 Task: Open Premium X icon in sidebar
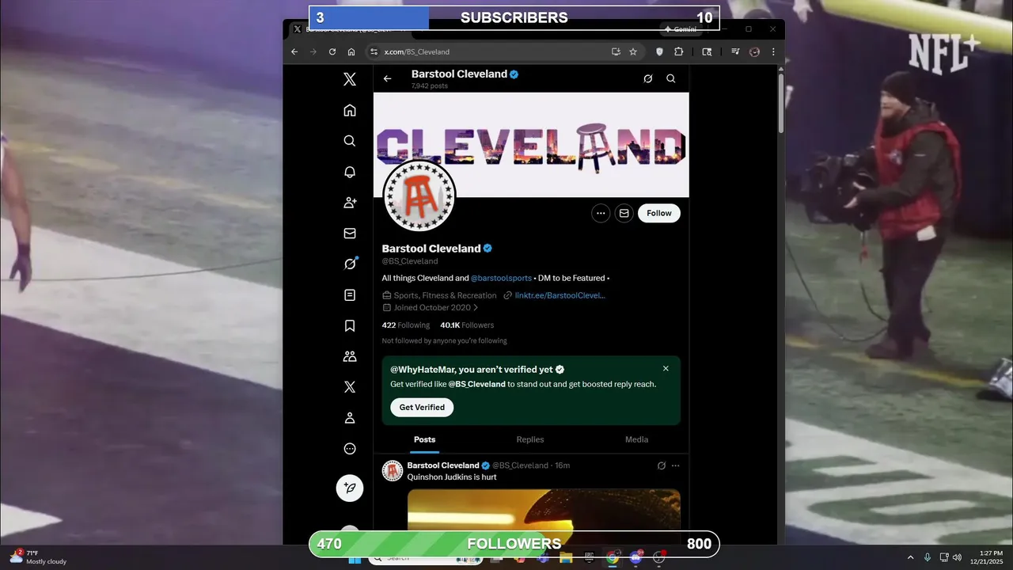[x=350, y=387]
